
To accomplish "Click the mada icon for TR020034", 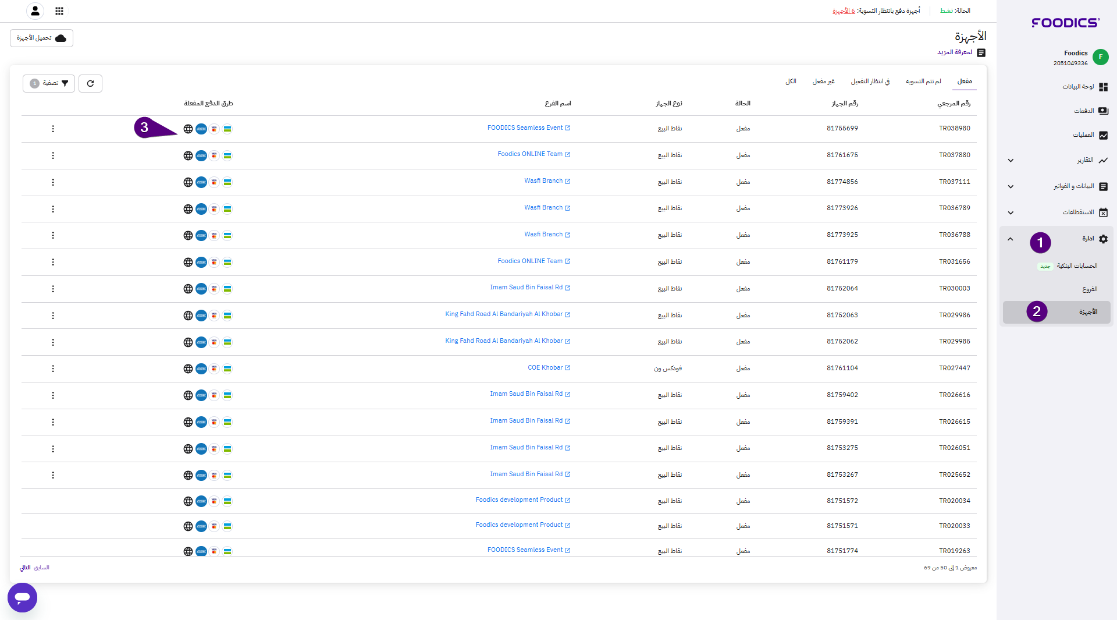I will pyautogui.click(x=227, y=501).
